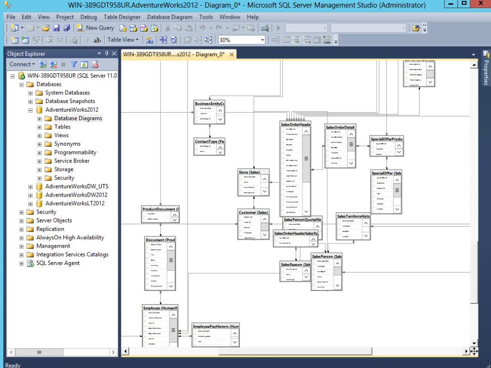This screenshot has width=491, height=368.
Task: Open an Analysis Services XMLA Query
Action: tap(154, 28)
